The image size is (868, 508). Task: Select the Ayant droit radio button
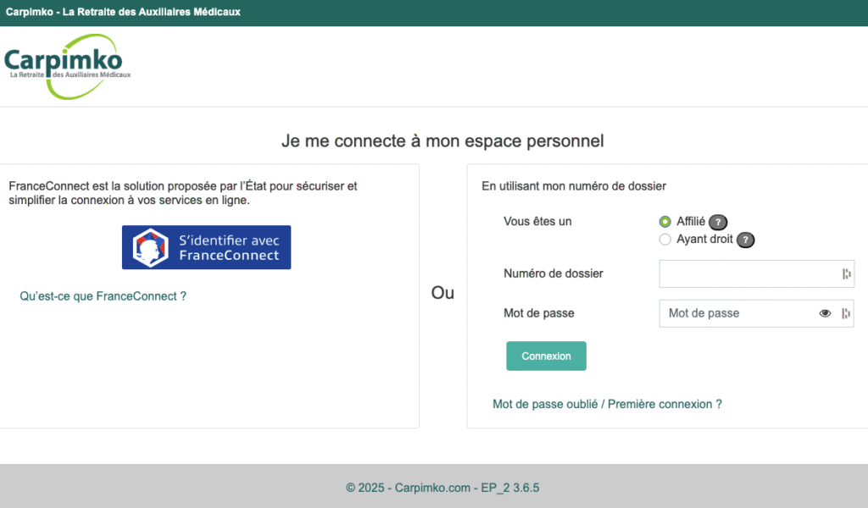665,240
